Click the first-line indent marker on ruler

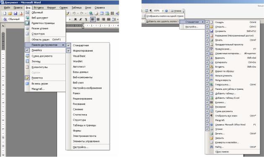pyautogui.click(x=83, y=24)
